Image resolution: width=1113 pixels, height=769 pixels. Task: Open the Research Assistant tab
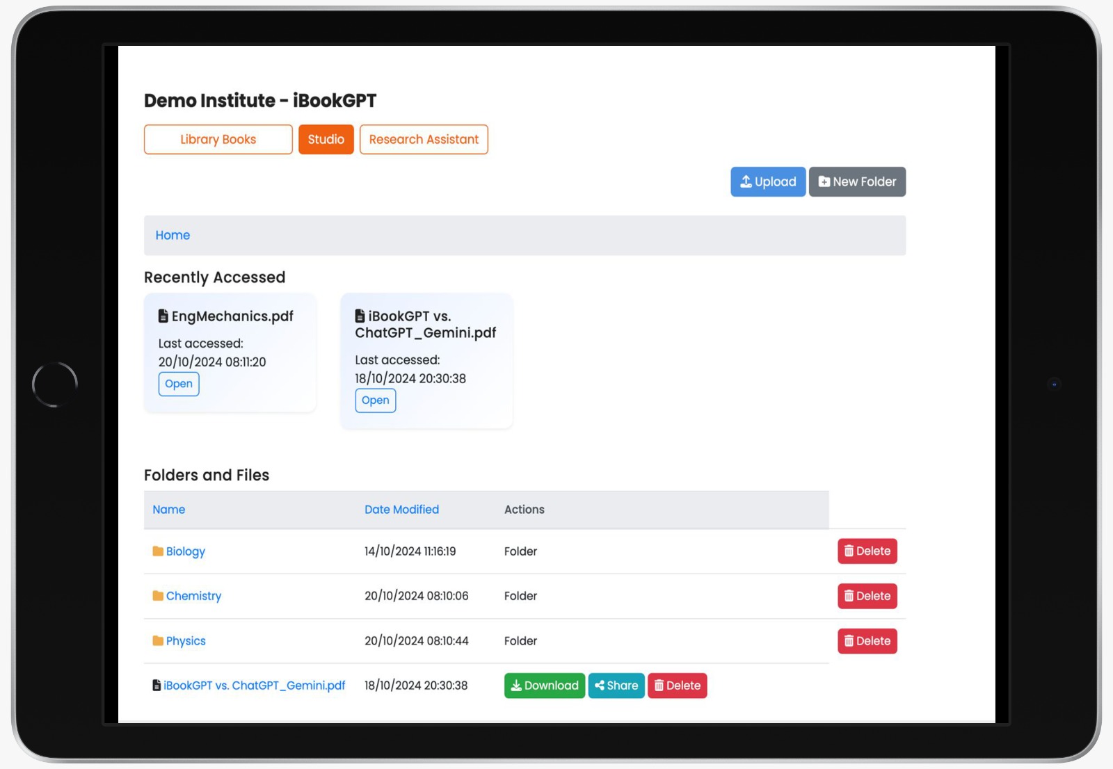pos(423,139)
